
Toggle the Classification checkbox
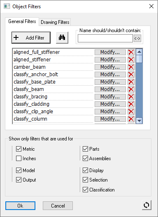click(x=85, y=189)
